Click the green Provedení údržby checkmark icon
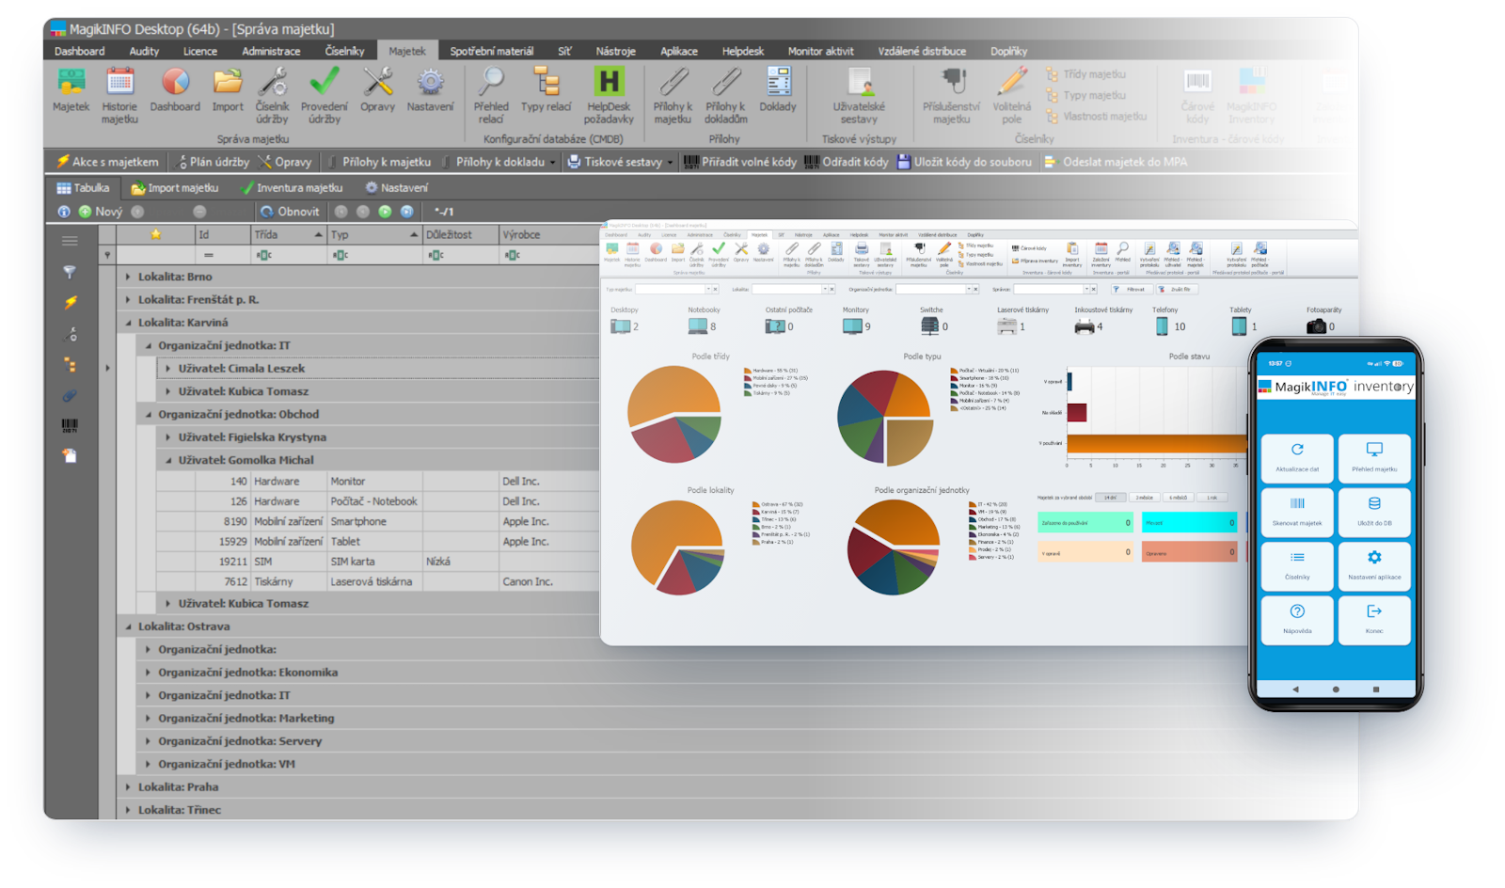This screenshot has height=888, width=1505. 325,82
